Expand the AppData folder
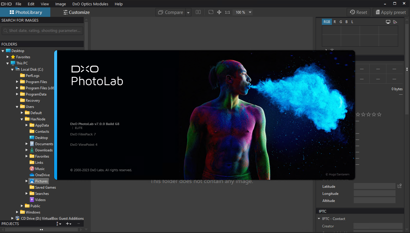The image size is (410, 233). coord(27,125)
